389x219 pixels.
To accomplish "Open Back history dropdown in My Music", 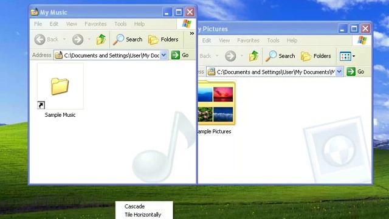I will tap(64, 39).
